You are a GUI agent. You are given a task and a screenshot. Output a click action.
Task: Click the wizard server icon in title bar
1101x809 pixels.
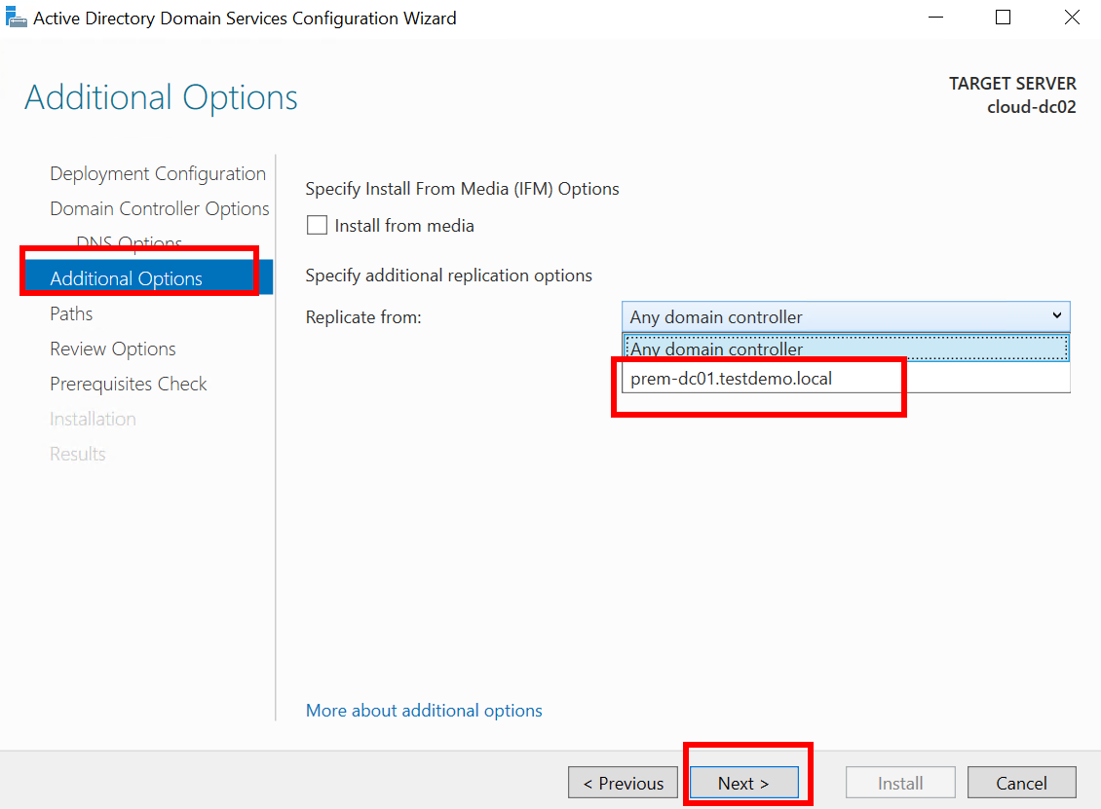coord(17,17)
